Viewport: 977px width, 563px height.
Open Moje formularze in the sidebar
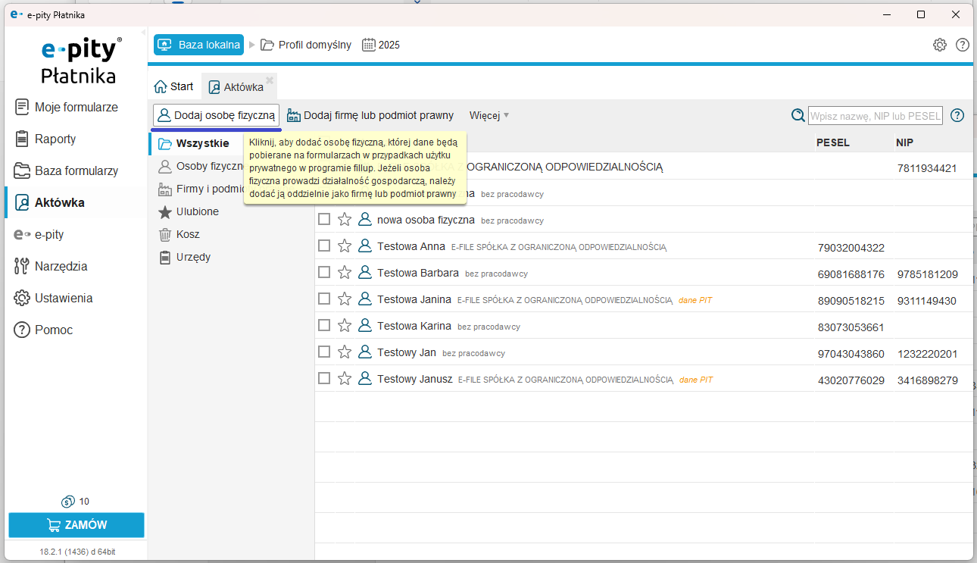tap(76, 107)
